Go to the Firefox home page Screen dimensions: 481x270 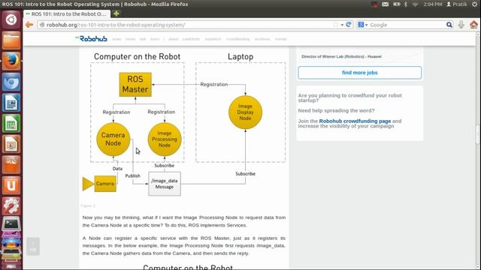click(473, 25)
